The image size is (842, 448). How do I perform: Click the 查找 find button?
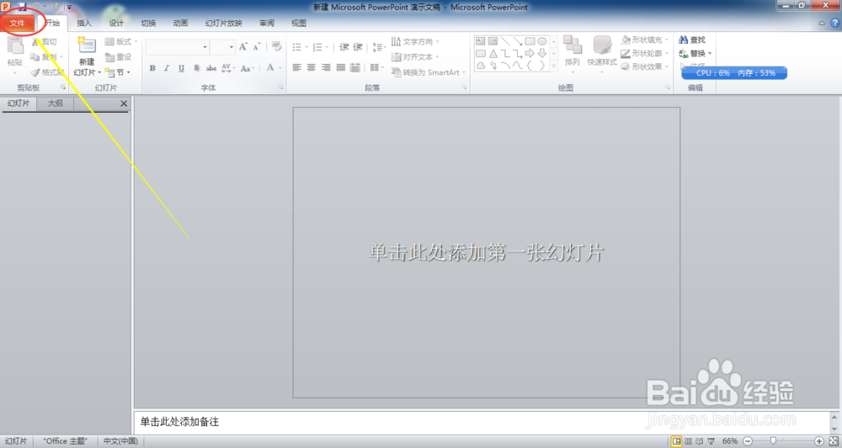click(692, 40)
